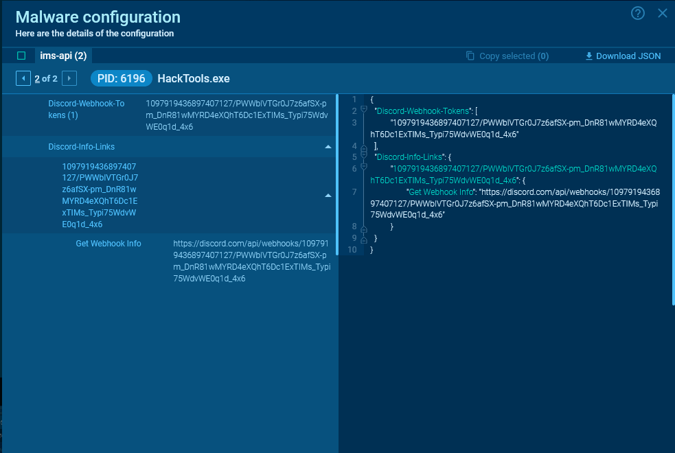The image size is (675, 453).
Task: Collapse the Discord-Info-Links section
Action: coord(328,147)
